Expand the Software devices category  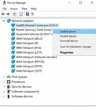point(4,97)
